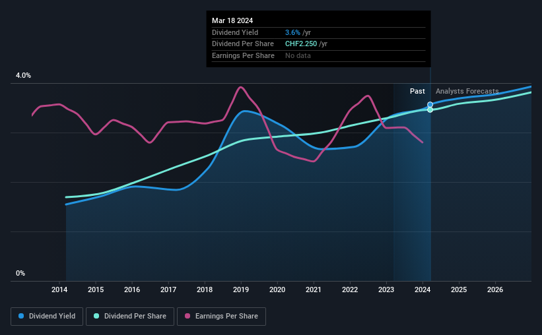Click the 2022 x-axis label

coord(350,289)
